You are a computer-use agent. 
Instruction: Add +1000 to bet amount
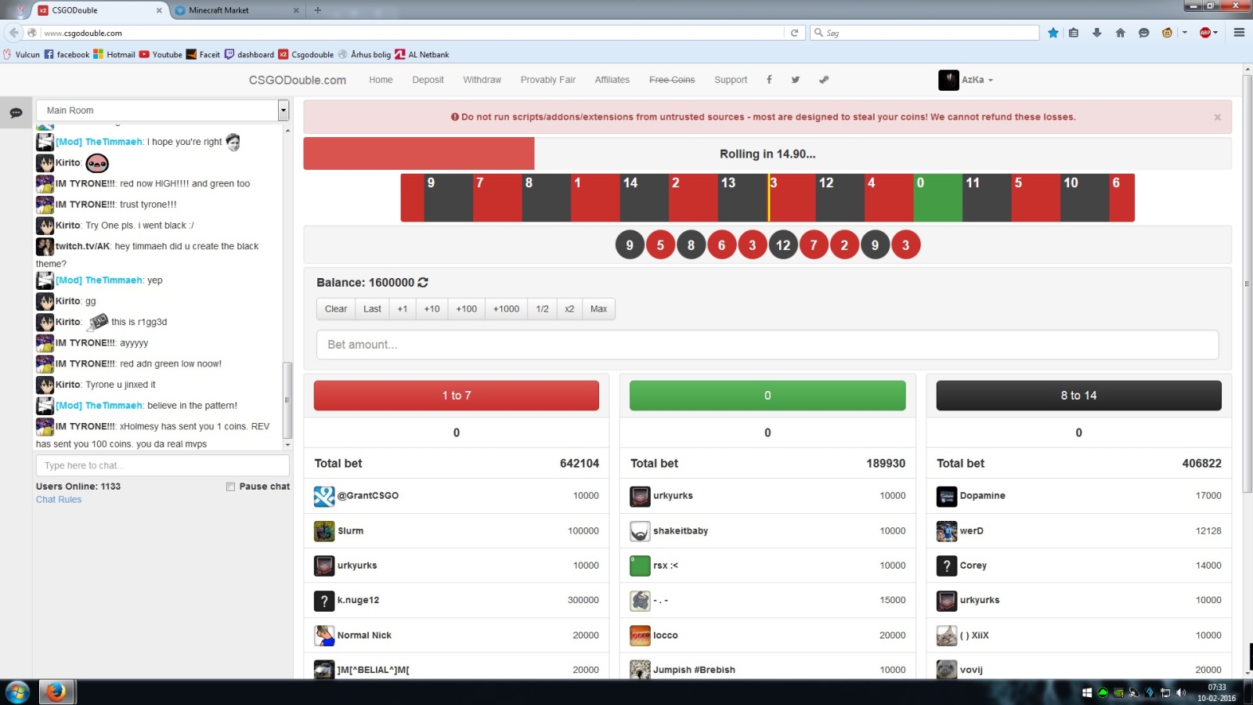506,309
